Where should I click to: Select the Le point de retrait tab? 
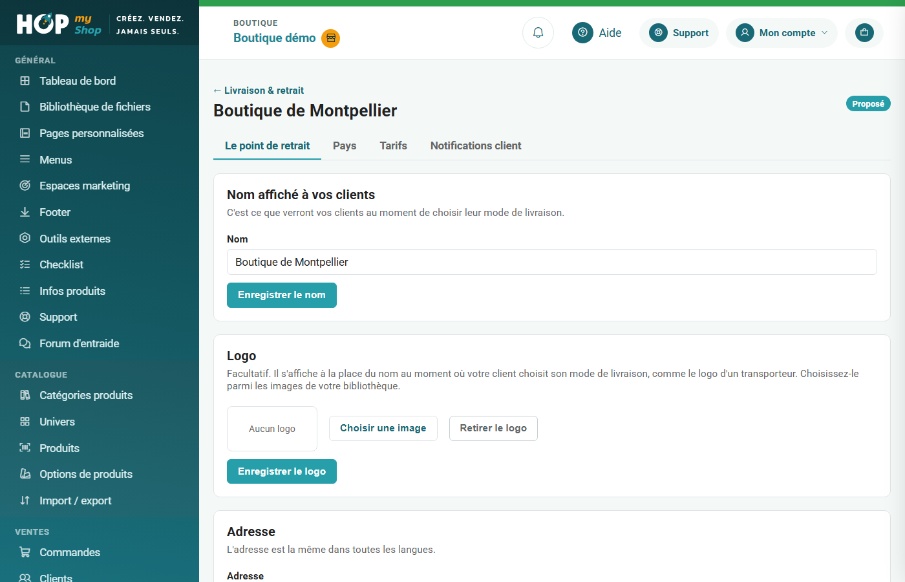tap(267, 146)
